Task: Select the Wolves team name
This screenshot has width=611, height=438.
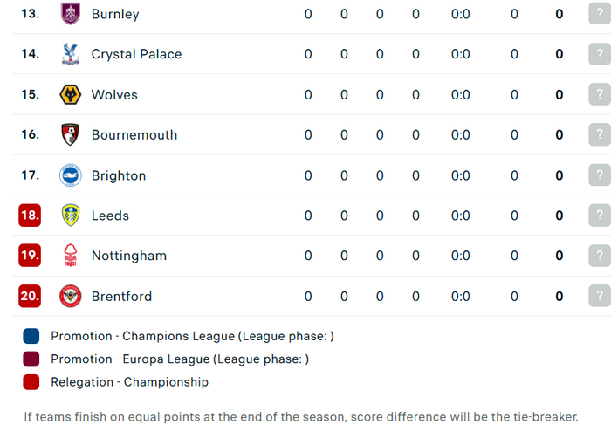Action: pyautogui.click(x=114, y=95)
